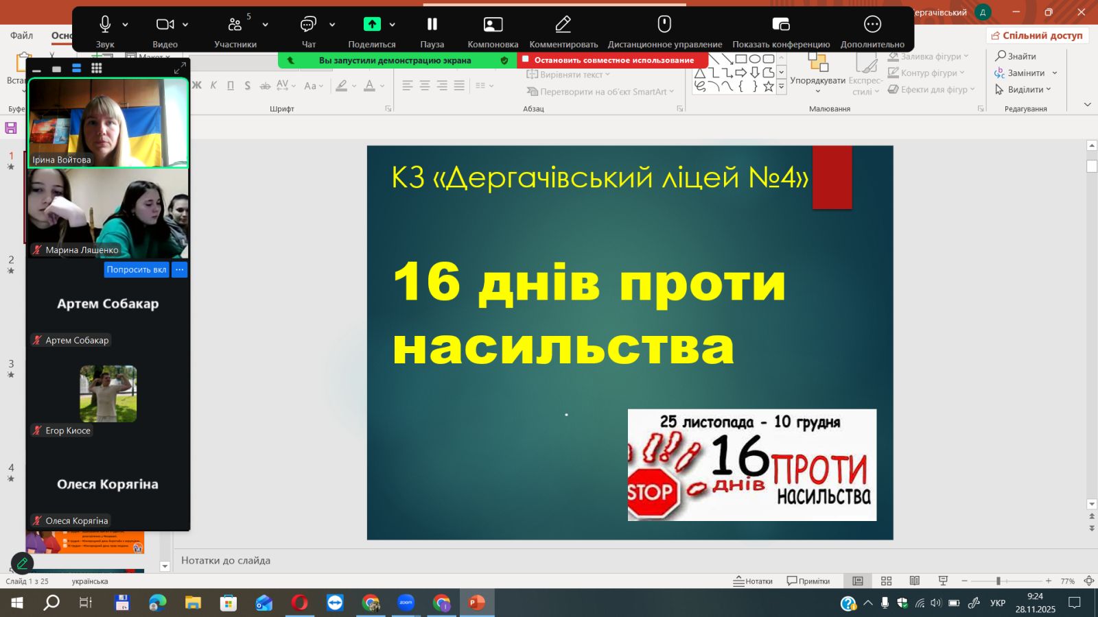Select the gallery grid view in Zoom video panel
This screenshot has height=617, width=1098.
pos(97,68)
